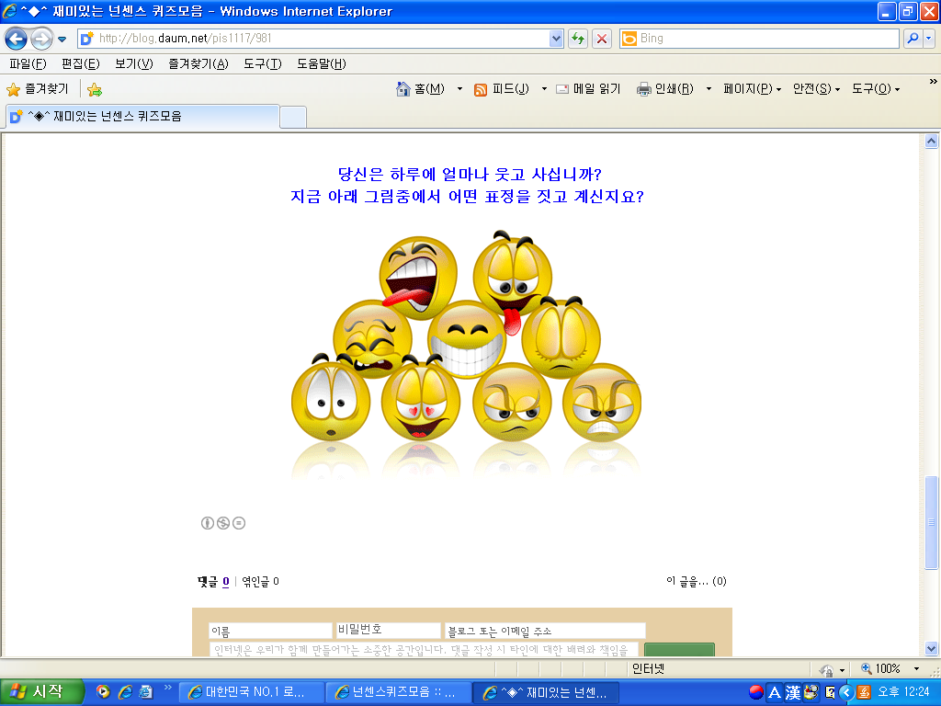Click the Windows Start (시작) button

point(39,691)
